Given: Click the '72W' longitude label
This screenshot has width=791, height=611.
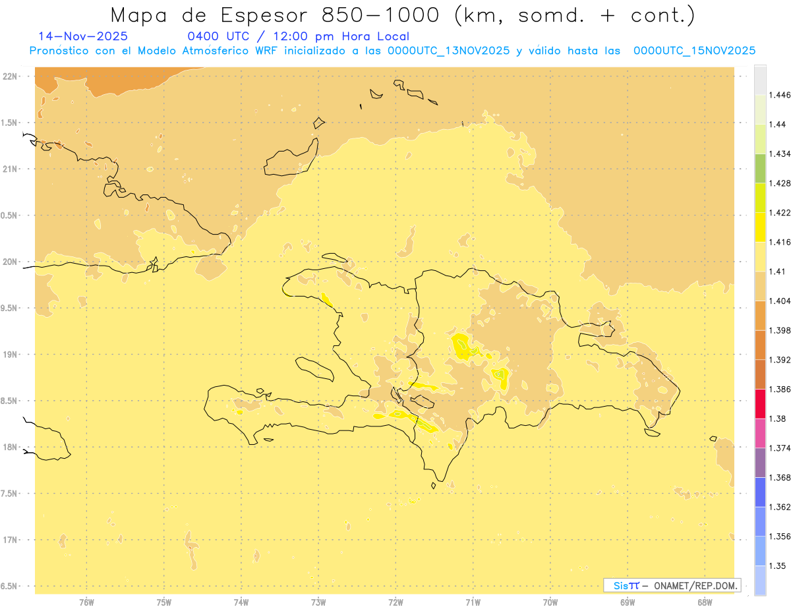Looking at the screenshot, I should 395,602.
